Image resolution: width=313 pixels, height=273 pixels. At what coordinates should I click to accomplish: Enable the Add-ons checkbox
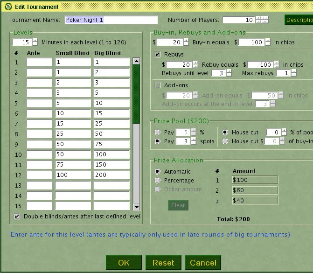point(158,85)
